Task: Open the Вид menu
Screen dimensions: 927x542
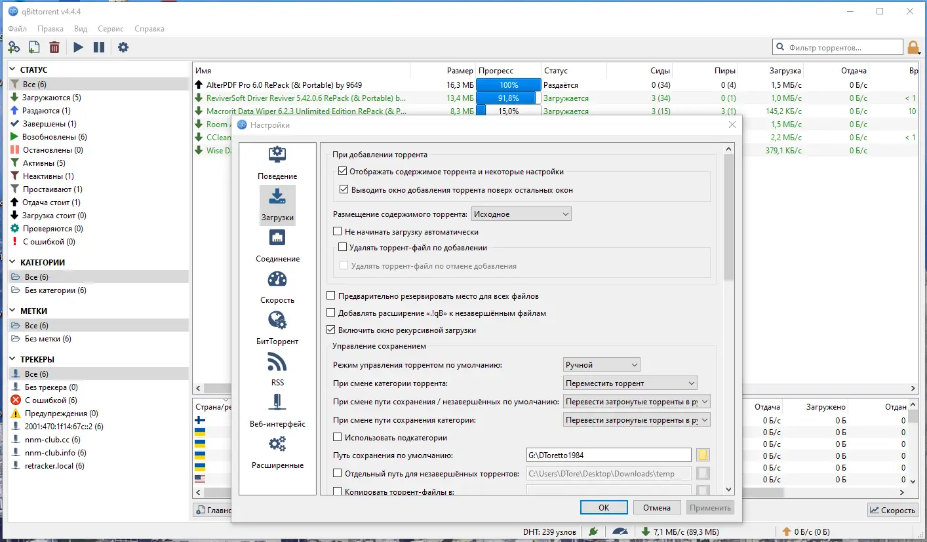Action: [x=81, y=29]
